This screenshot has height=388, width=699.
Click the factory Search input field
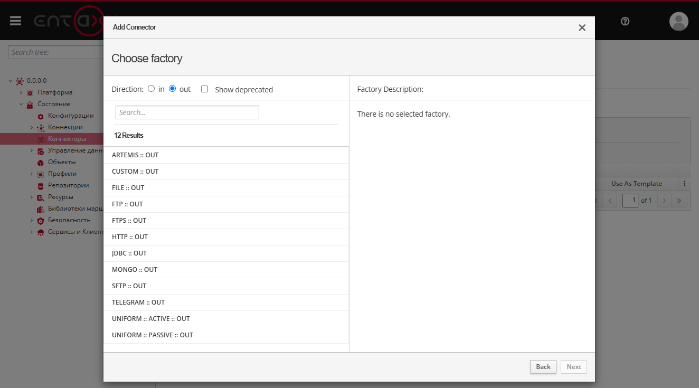pyautogui.click(x=187, y=112)
